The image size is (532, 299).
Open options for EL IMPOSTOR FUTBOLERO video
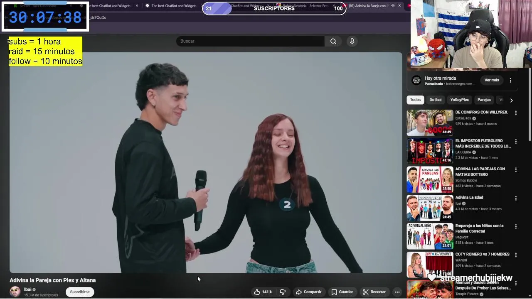(x=516, y=142)
